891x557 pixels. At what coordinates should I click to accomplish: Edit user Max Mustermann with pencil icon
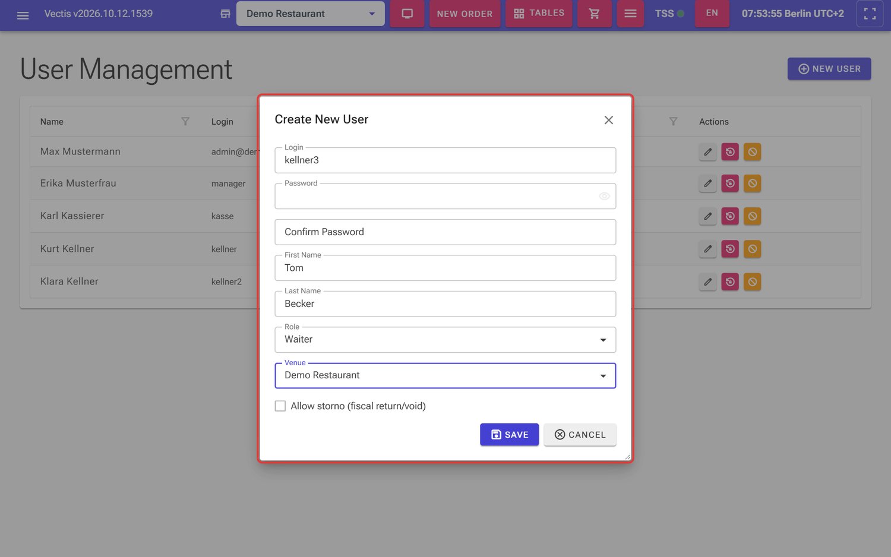click(707, 152)
